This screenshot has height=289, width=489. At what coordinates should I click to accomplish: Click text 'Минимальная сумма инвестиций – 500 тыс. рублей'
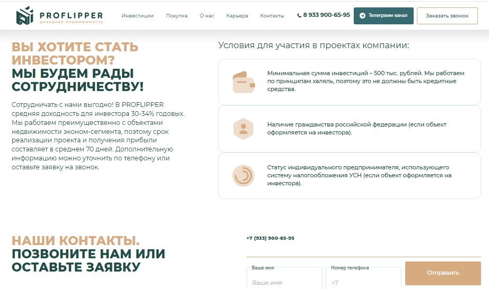pos(344,73)
